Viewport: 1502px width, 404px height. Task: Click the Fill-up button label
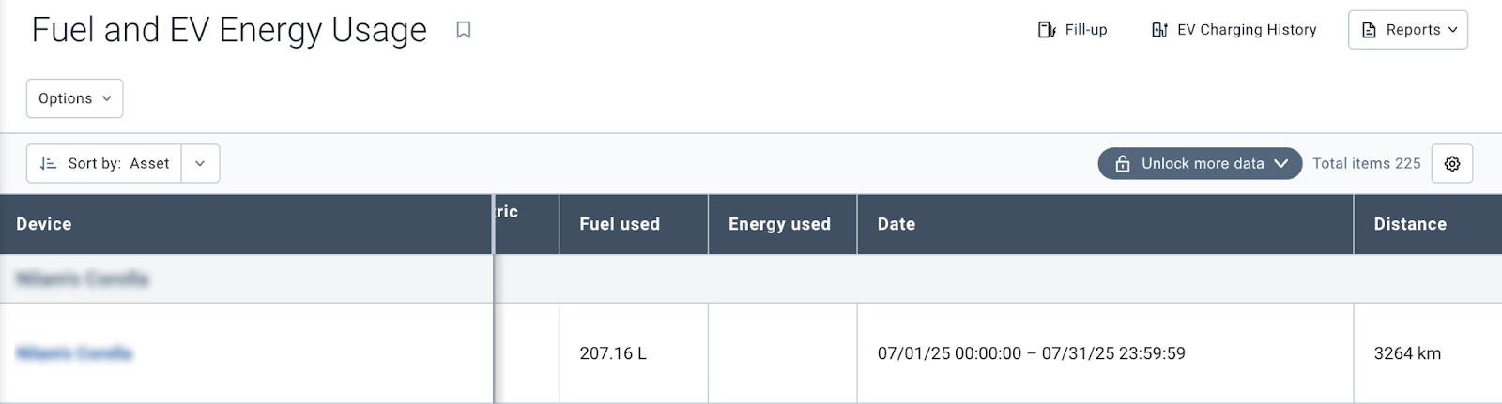(1086, 30)
